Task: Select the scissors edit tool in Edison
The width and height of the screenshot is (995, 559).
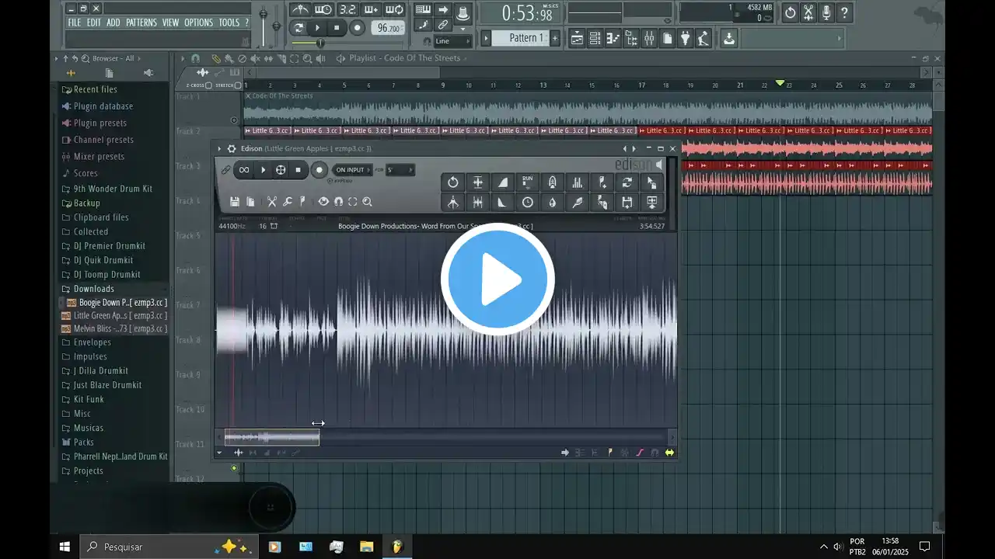Action: coord(272,202)
